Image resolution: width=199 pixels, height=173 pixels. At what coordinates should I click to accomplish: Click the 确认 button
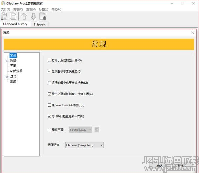click(159, 166)
